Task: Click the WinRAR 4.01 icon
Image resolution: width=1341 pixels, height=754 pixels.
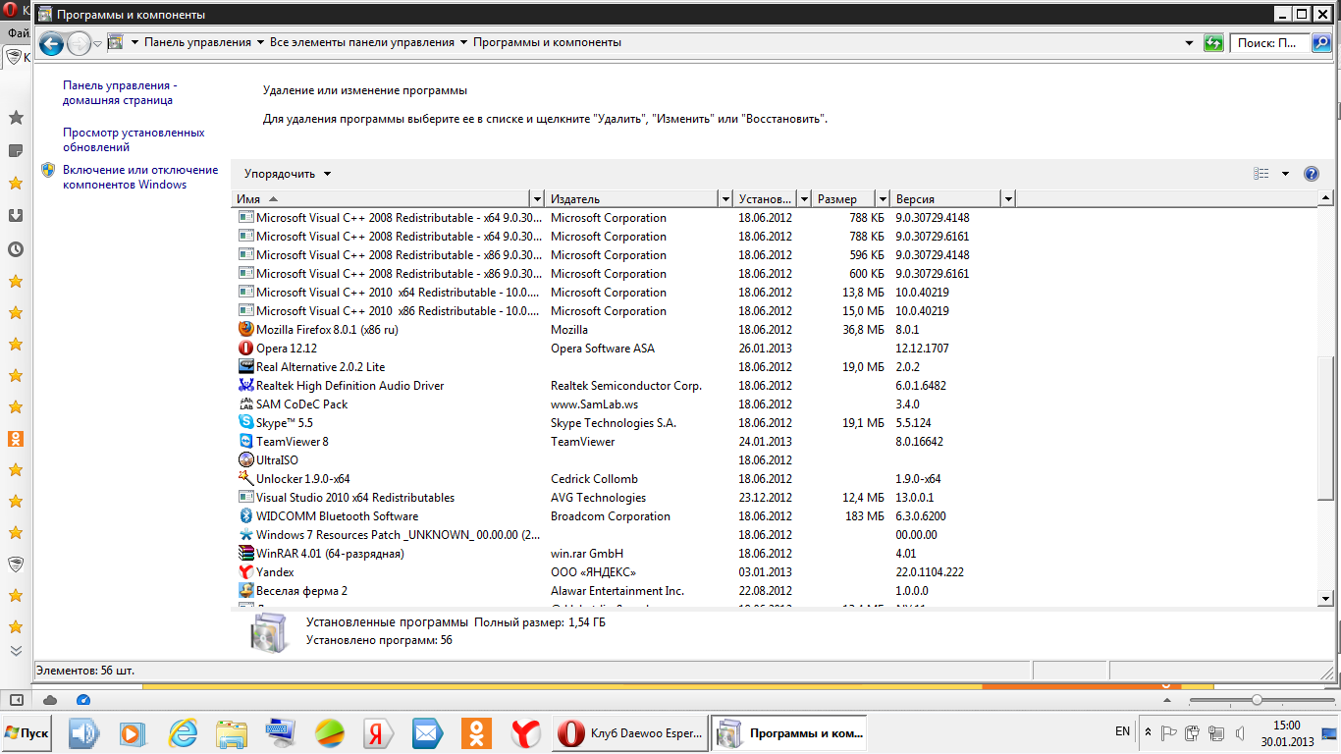Action: tap(246, 554)
